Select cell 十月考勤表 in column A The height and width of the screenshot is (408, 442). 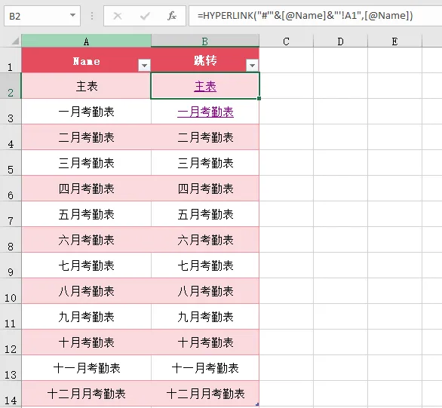(x=86, y=342)
